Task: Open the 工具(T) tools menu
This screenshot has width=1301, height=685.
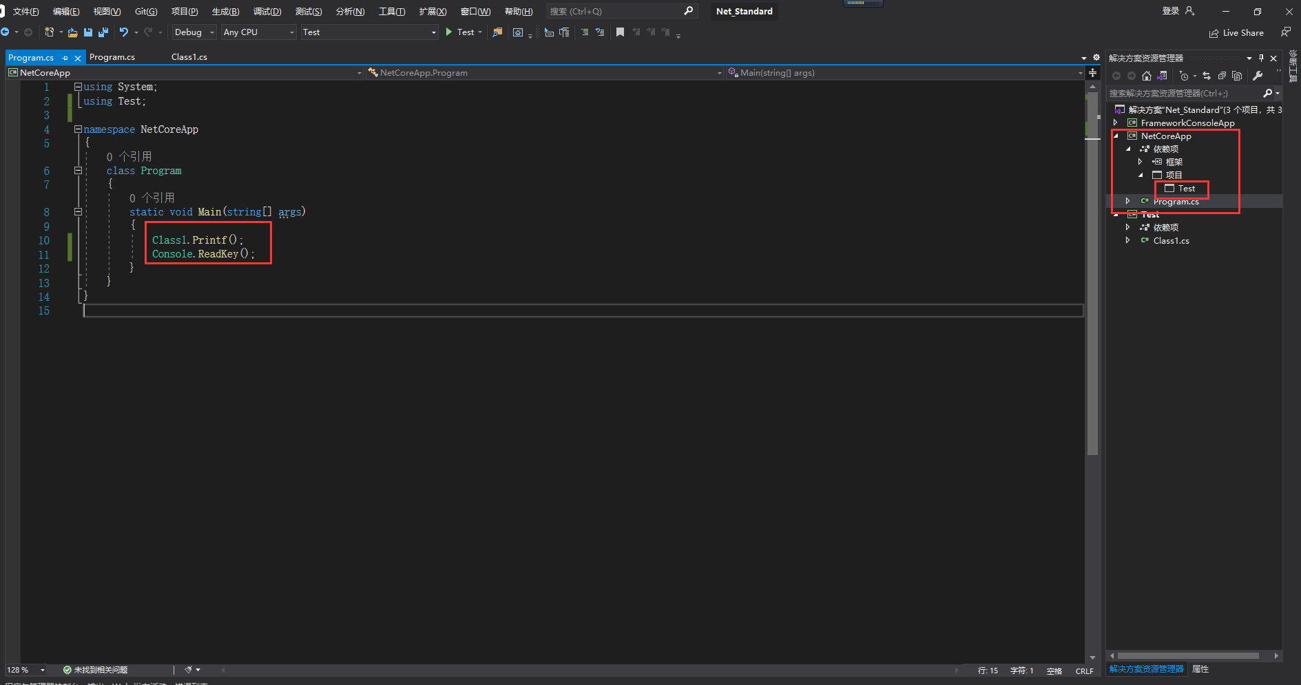Action: 392,11
